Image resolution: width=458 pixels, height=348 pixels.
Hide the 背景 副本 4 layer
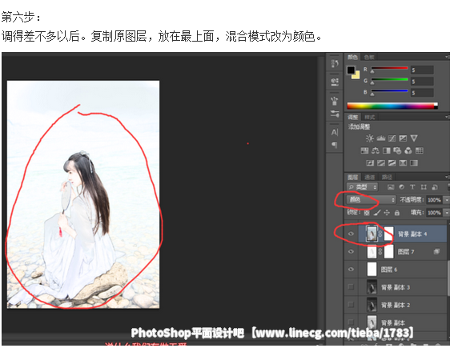351,234
